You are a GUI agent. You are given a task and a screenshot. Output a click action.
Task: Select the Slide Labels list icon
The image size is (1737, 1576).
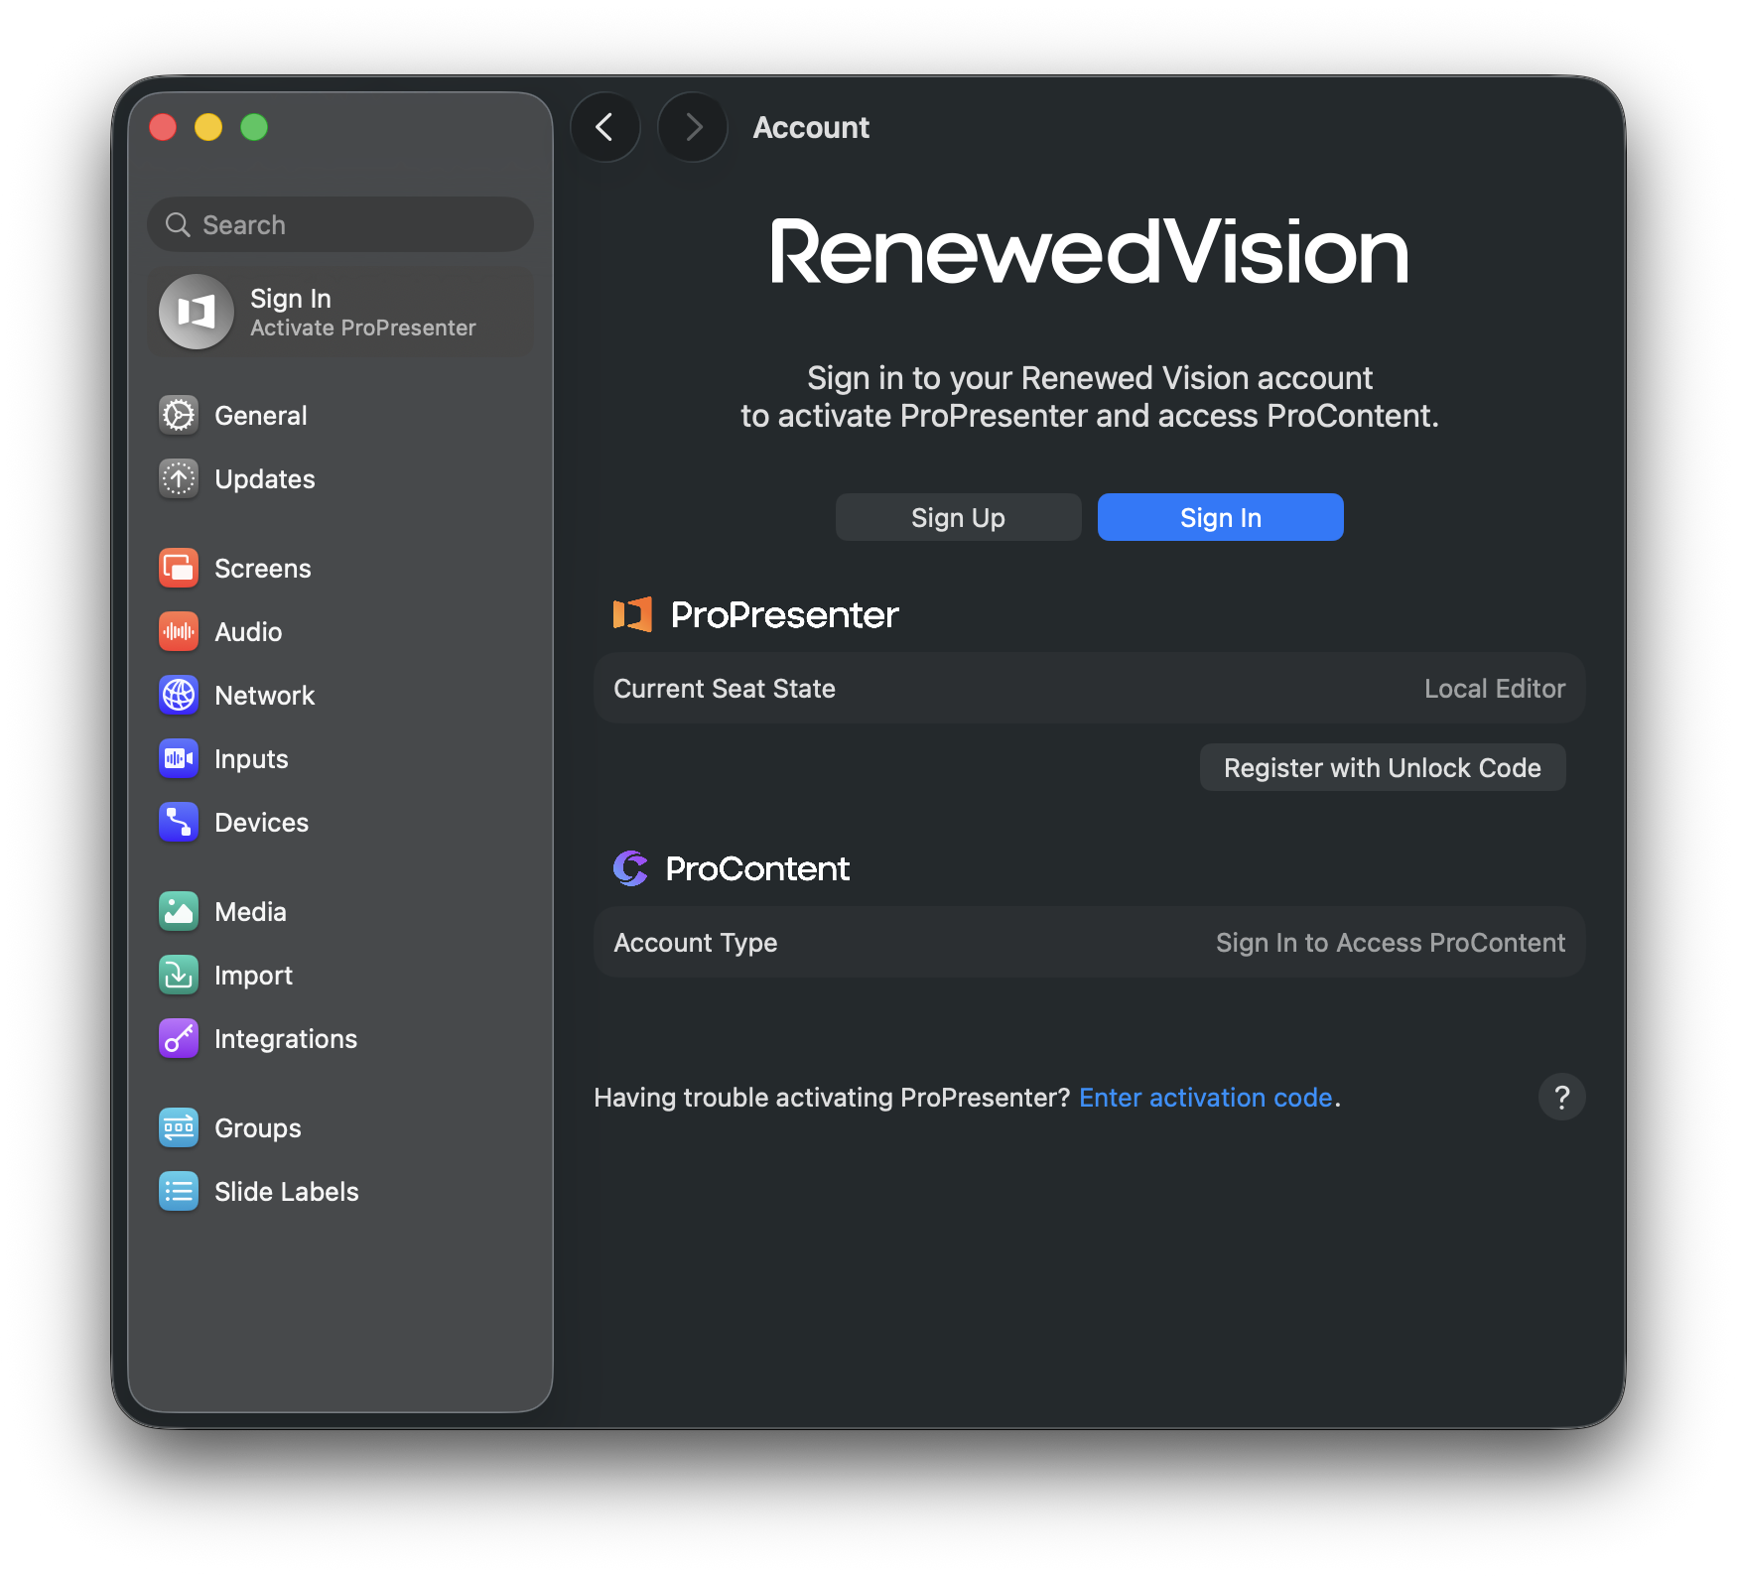[x=179, y=1191]
